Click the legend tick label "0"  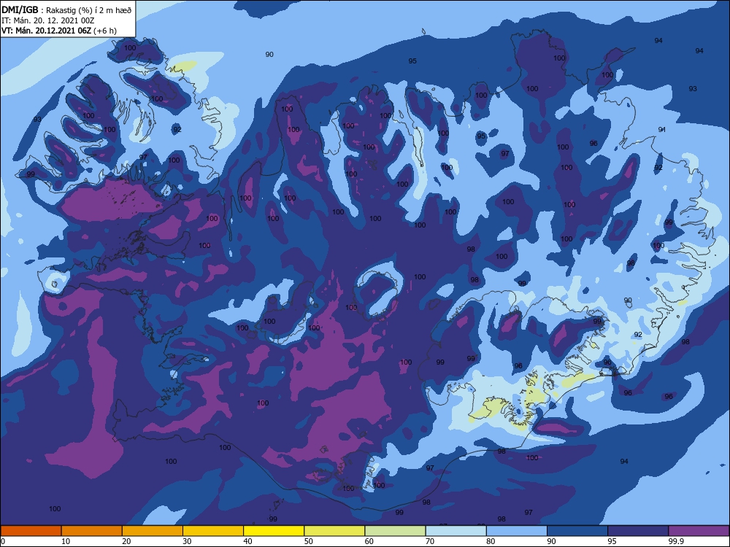[x=3, y=541]
